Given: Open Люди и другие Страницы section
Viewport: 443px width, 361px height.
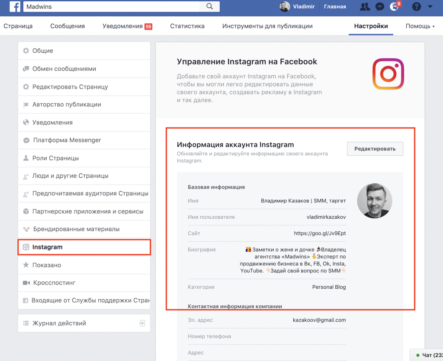Looking at the screenshot, I should click(x=84, y=176).
